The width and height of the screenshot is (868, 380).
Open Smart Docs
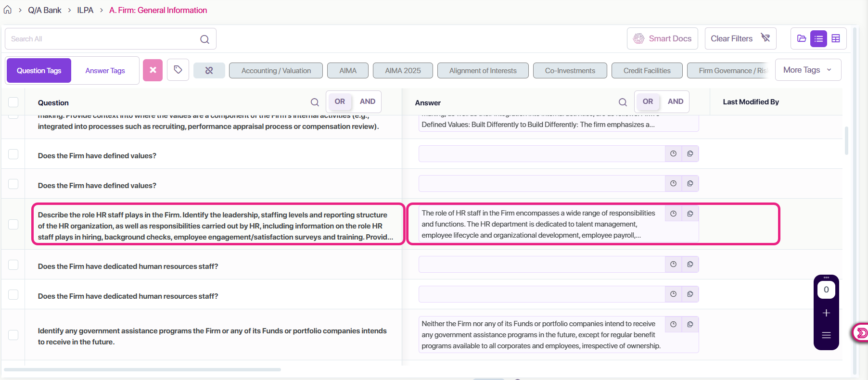(x=663, y=38)
